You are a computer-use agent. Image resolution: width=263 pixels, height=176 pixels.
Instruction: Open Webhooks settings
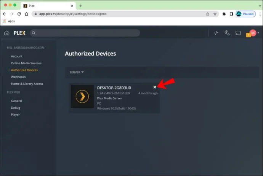pyautogui.click(x=18, y=77)
